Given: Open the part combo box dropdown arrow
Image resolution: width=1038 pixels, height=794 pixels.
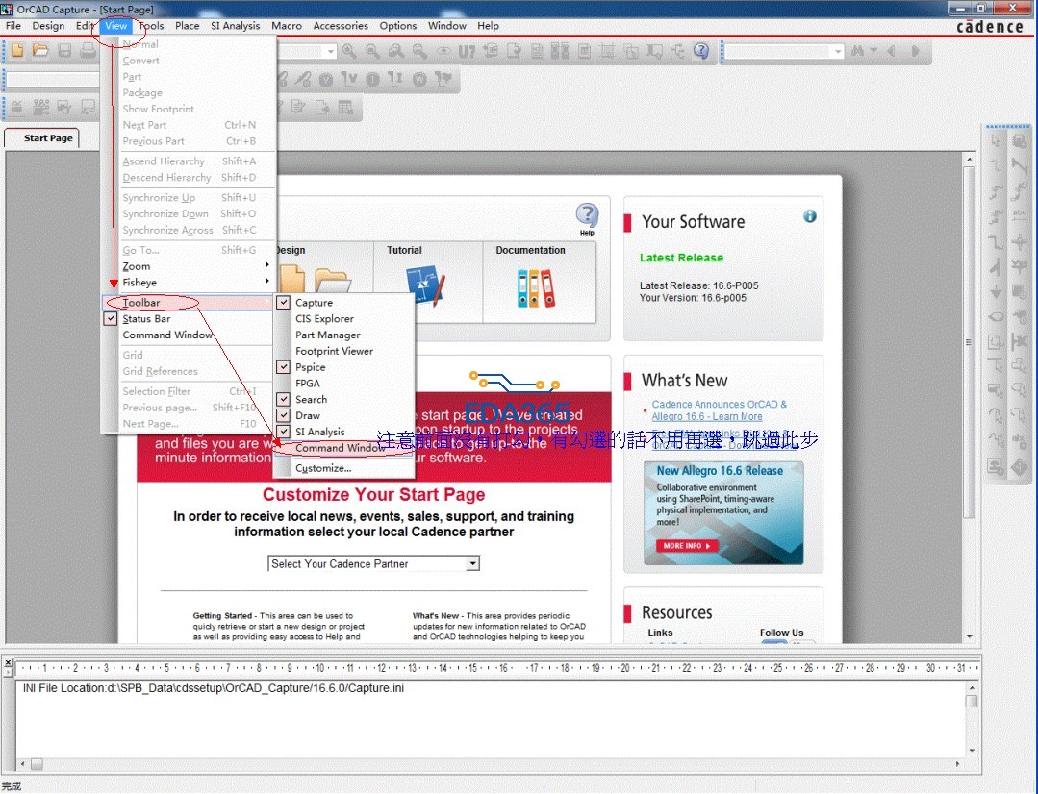Looking at the screenshot, I should pyautogui.click(x=330, y=52).
